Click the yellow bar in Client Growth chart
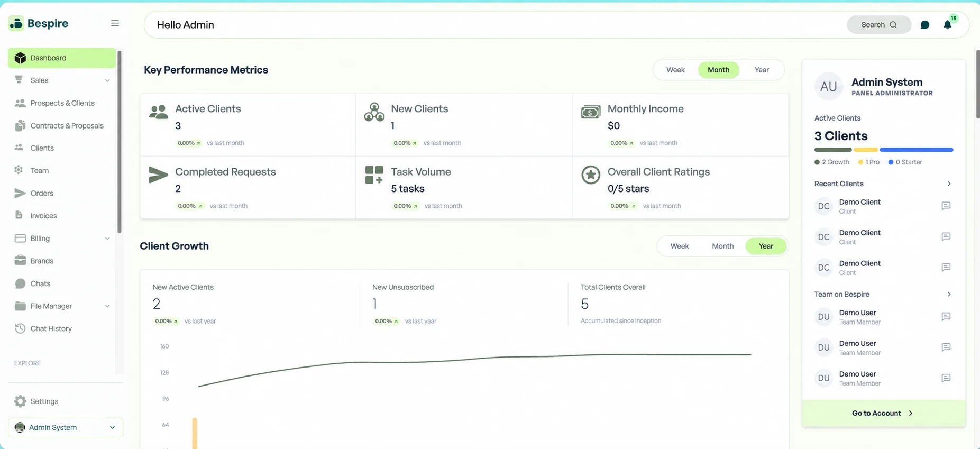 [195, 433]
